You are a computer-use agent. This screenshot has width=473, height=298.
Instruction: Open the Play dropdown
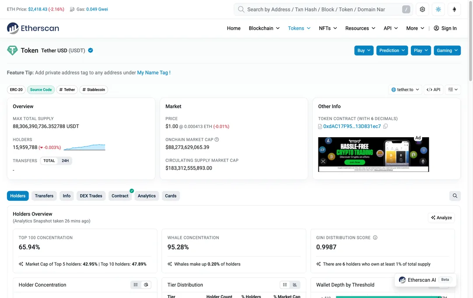421,50
